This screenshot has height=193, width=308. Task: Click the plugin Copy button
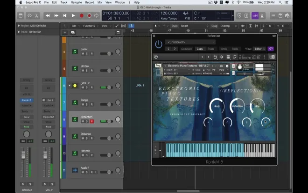click(x=200, y=49)
